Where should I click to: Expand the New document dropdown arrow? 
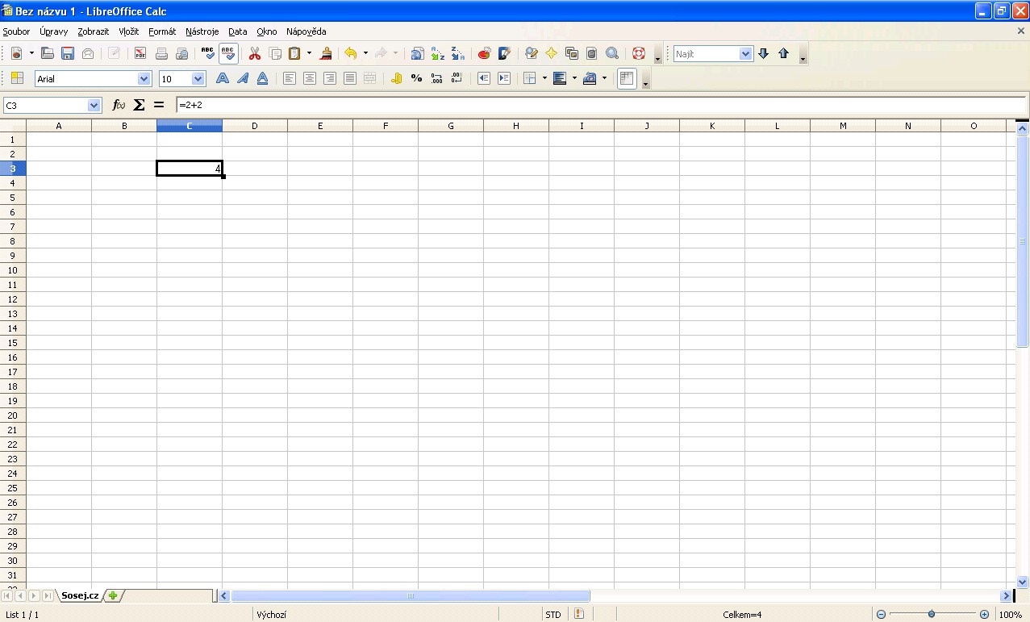(x=31, y=54)
